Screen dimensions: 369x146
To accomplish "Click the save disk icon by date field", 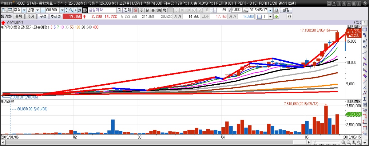I will click(276, 10).
